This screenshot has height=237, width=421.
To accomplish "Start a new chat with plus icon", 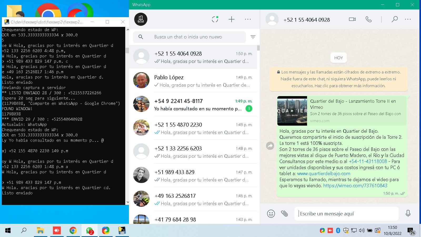I will [x=232, y=19].
